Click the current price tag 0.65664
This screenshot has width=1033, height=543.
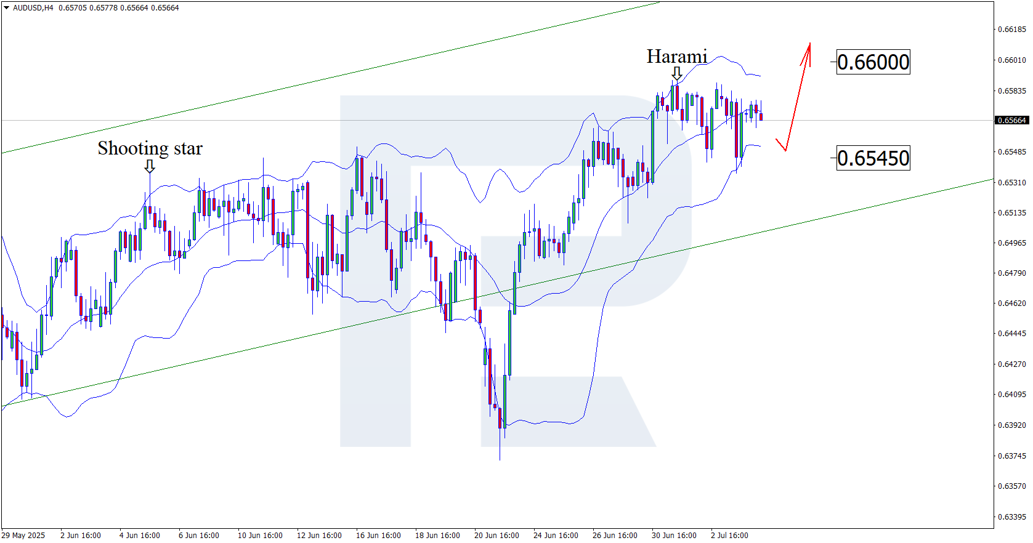point(1011,121)
